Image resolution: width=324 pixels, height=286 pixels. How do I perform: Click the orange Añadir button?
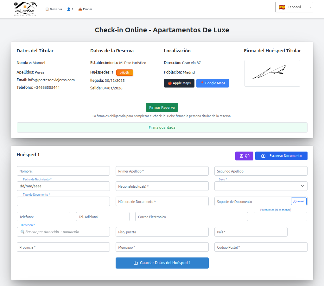click(x=124, y=72)
